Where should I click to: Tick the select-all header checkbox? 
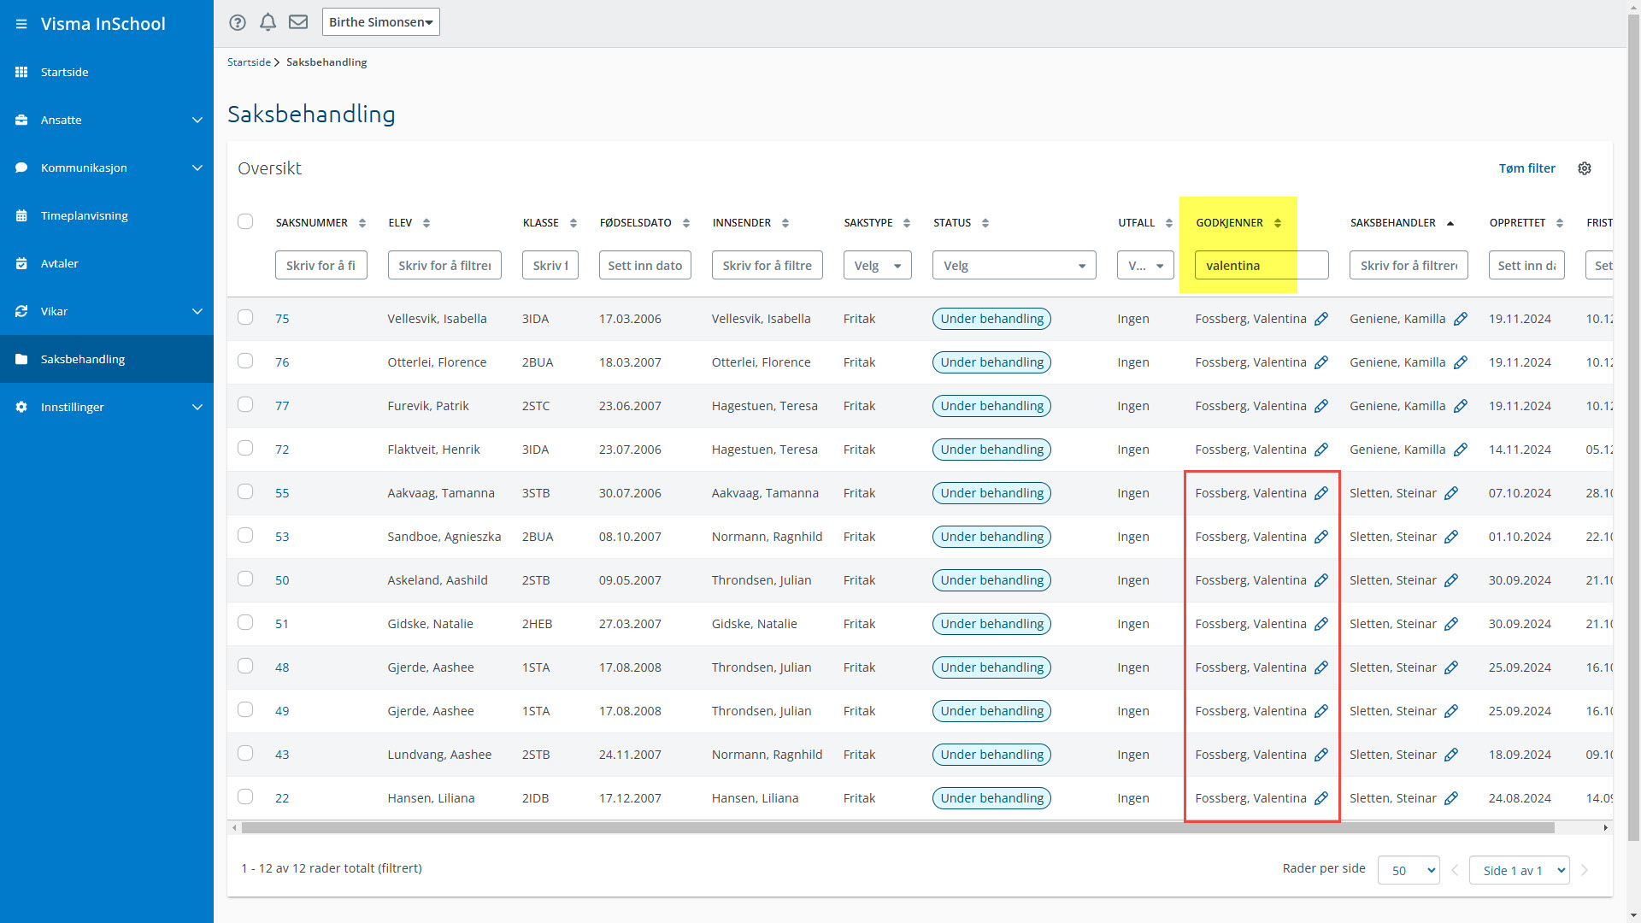pos(245,222)
